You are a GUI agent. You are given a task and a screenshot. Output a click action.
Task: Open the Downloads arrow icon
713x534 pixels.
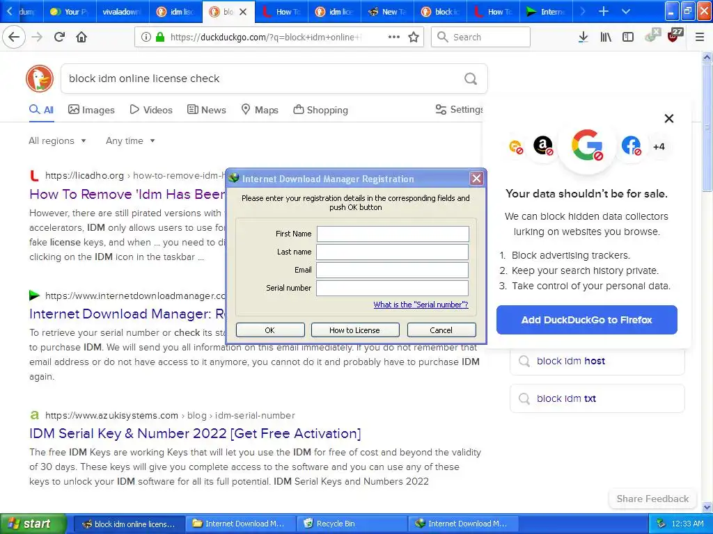(x=583, y=38)
